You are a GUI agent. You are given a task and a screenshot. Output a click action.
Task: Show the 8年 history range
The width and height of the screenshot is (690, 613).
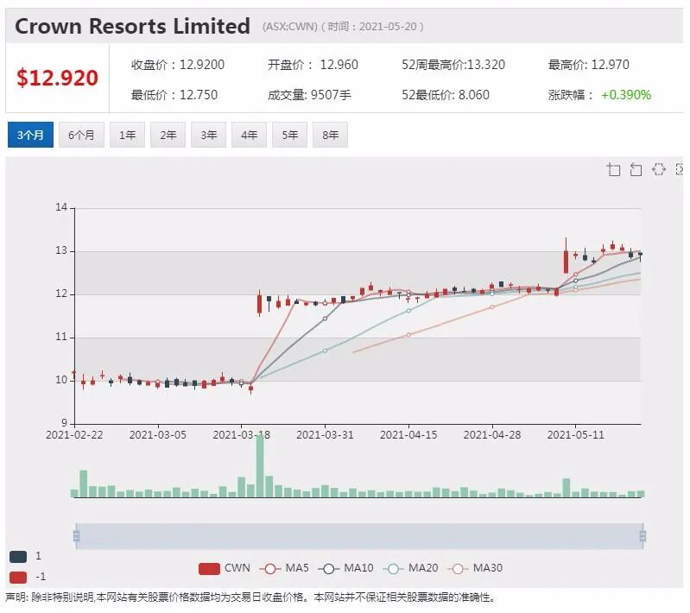[330, 135]
